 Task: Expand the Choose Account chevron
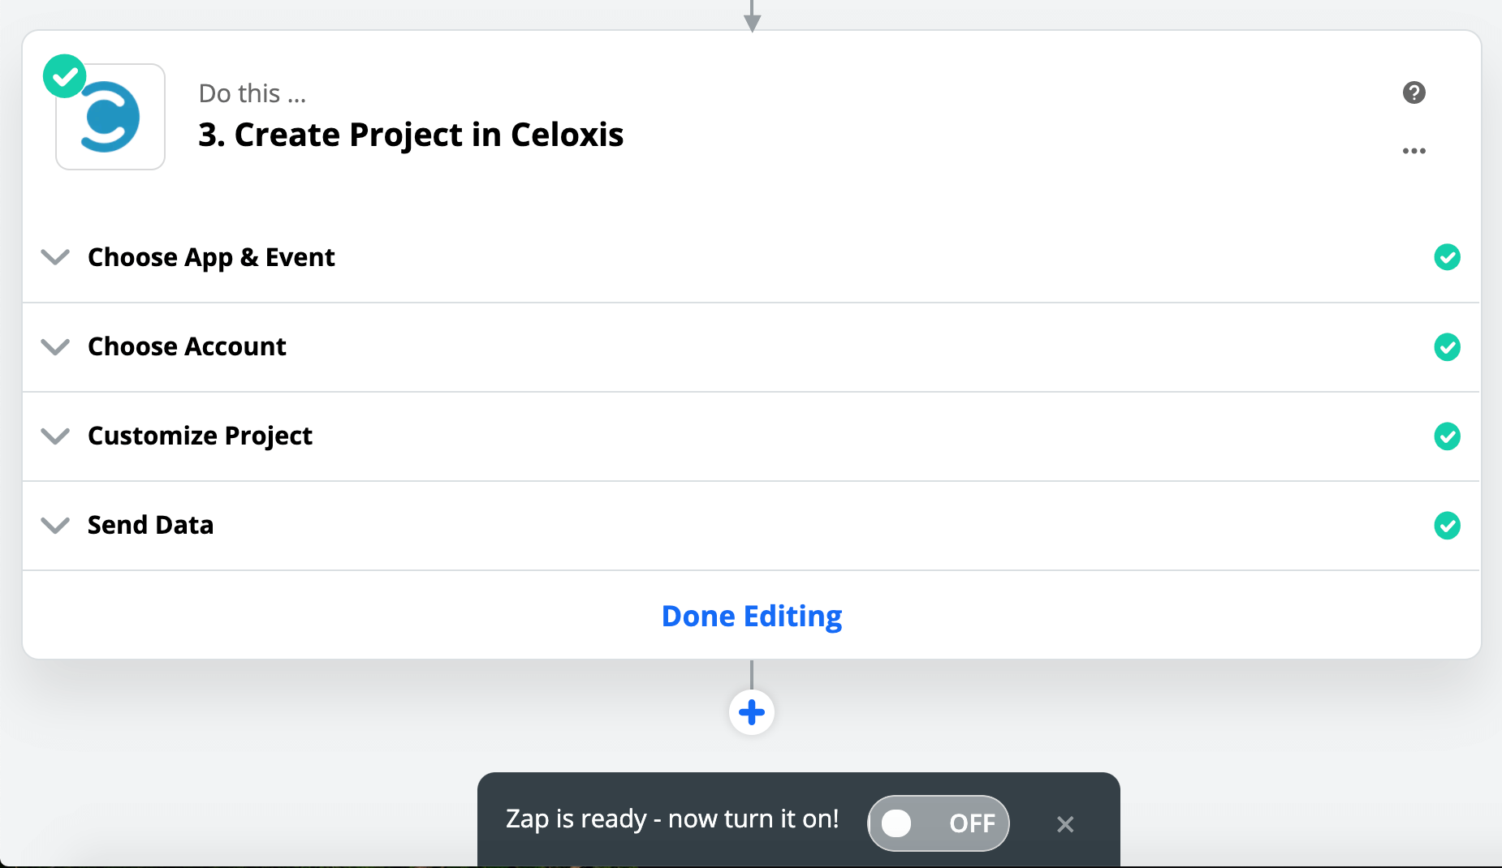click(x=55, y=347)
